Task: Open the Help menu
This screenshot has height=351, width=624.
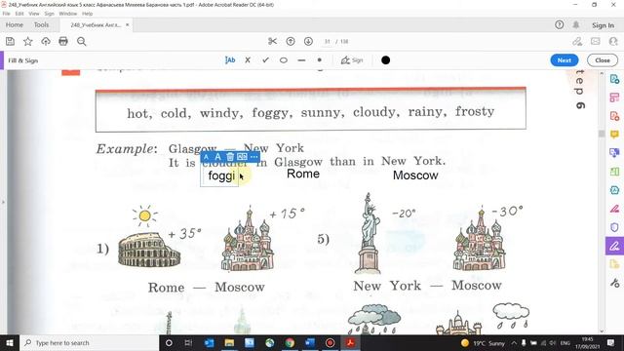Action: pyautogui.click(x=87, y=14)
